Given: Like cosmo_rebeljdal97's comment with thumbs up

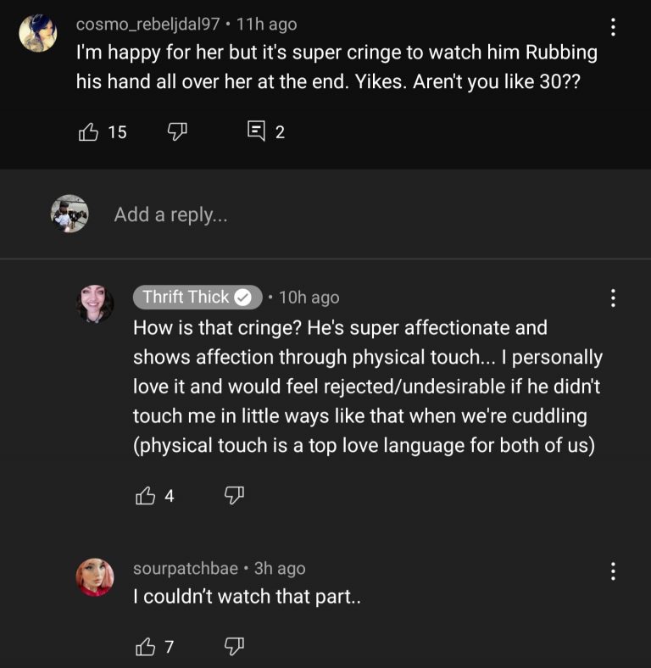Looking at the screenshot, I should tap(88, 131).
